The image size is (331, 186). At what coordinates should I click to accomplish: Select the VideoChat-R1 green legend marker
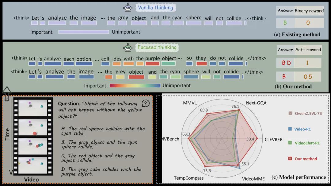(290, 143)
